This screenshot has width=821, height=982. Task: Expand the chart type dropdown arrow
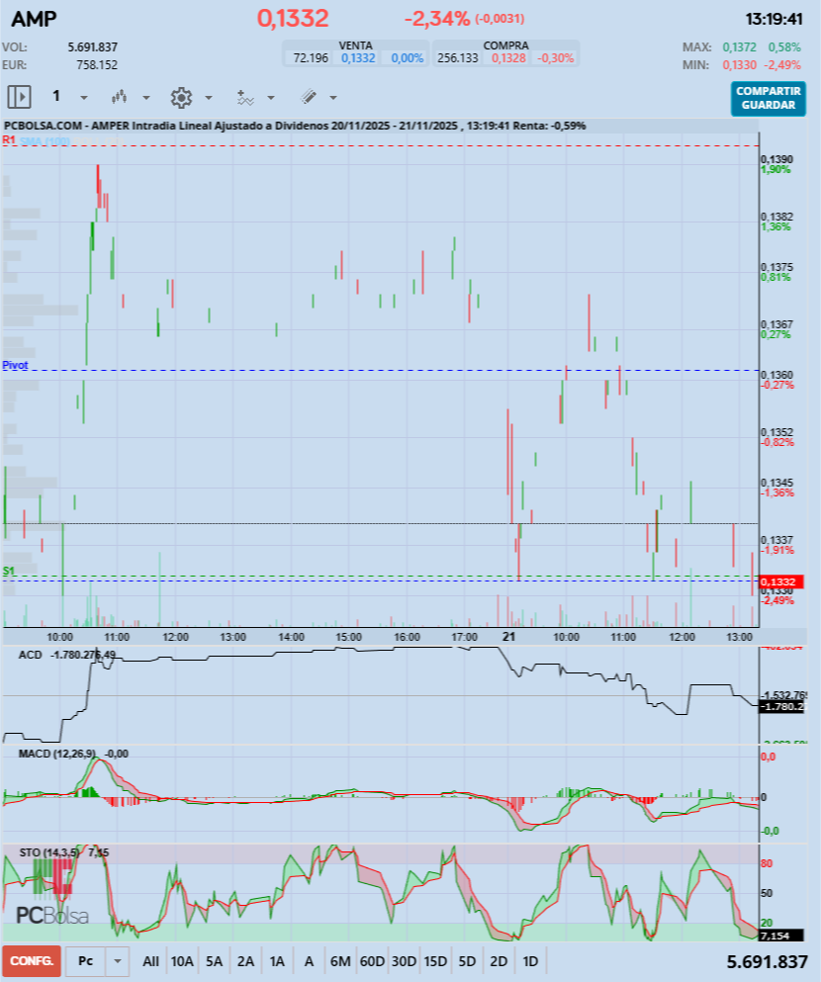click(x=146, y=98)
